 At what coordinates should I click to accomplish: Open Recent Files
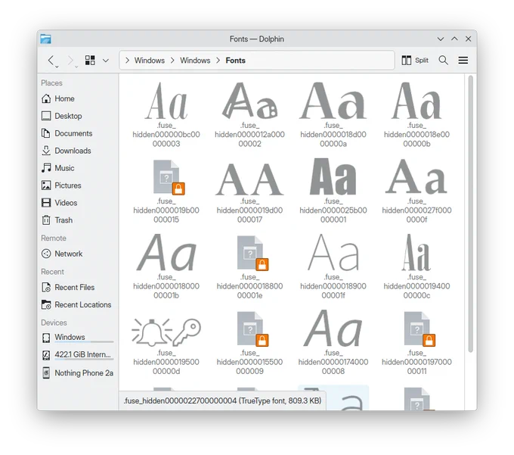[77, 287]
